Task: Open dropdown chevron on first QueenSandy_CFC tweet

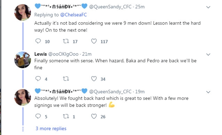Action: pyautogui.click(x=208, y=7)
